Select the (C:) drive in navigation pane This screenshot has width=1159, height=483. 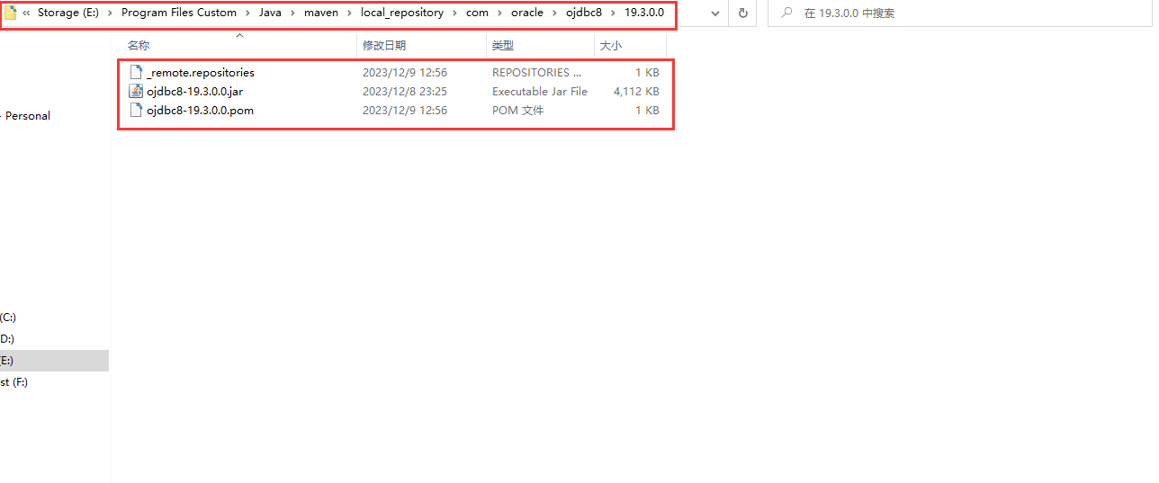8,318
